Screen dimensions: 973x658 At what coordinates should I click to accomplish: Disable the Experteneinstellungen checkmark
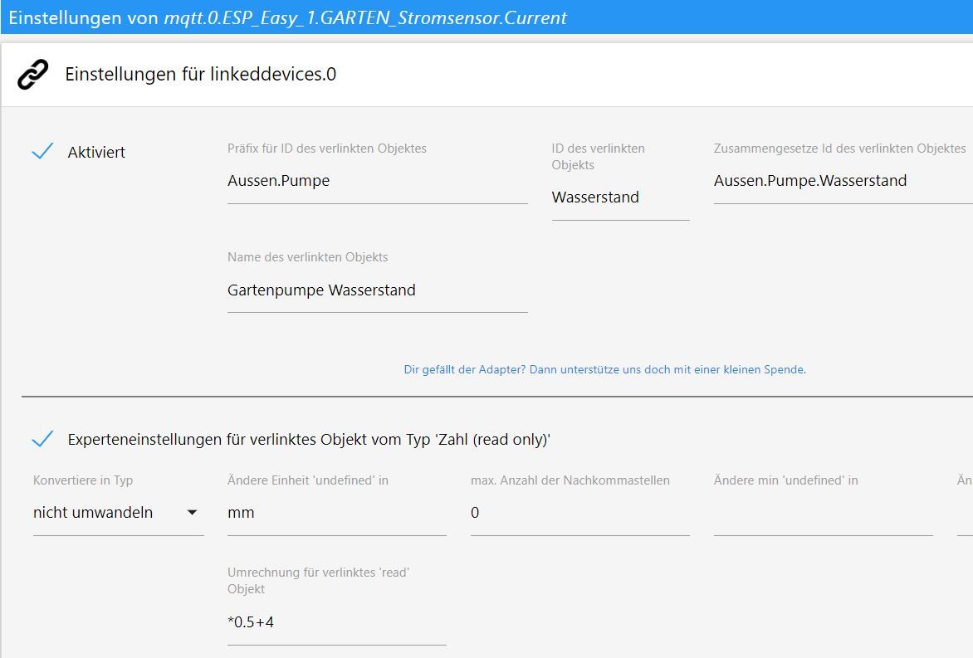tap(42, 439)
